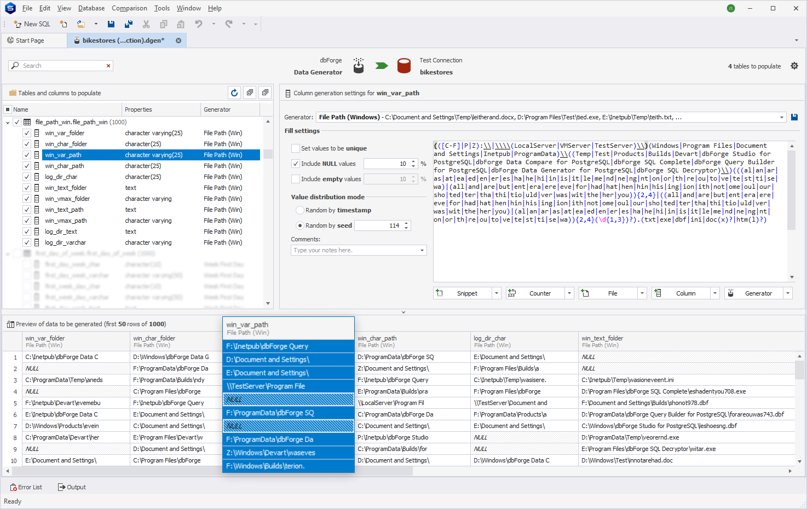Click the Undo arrow icon
The width and height of the screenshot is (807, 509).
coord(199,24)
